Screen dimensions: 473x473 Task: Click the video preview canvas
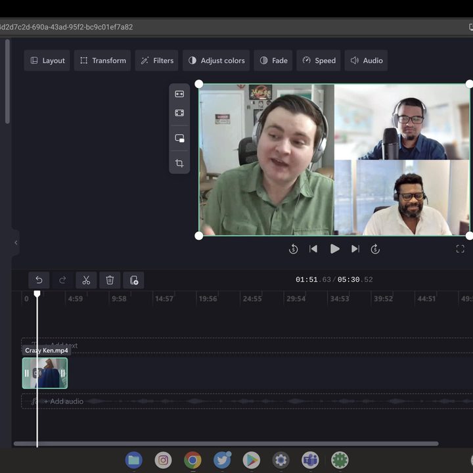coord(334,160)
